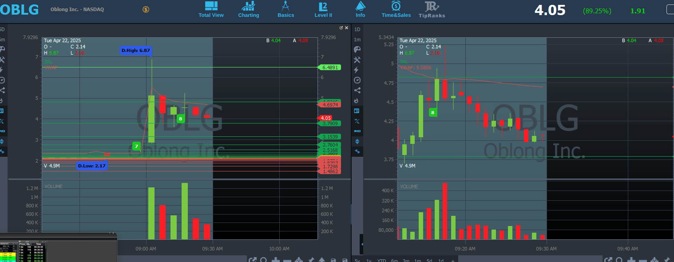Click the right chart share icon
The width and height of the screenshot is (674, 262).
coord(357,90)
